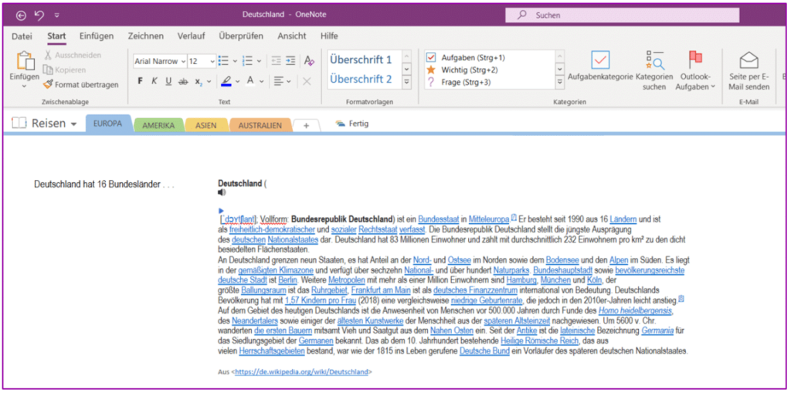Open the paragraph alignment menu
The height and width of the screenshot is (393, 791).
(x=282, y=81)
